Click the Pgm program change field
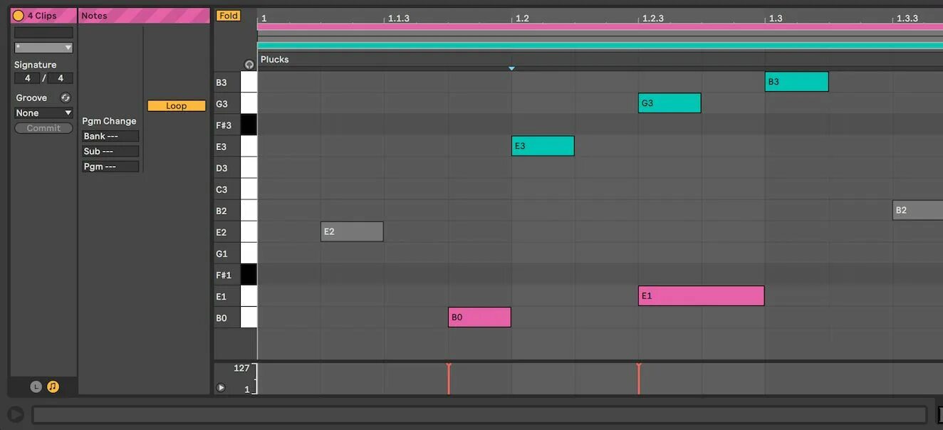The width and height of the screenshot is (943, 430). [110, 166]
